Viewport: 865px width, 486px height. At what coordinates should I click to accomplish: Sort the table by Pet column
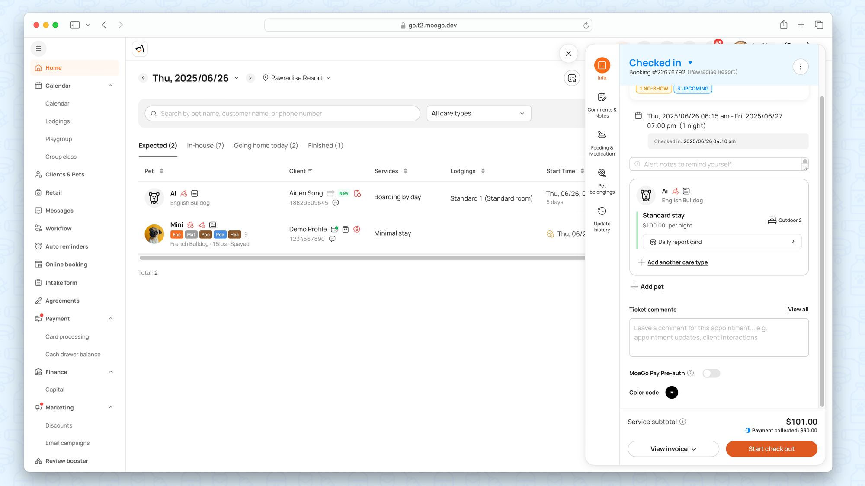click(x=161, y=171)
